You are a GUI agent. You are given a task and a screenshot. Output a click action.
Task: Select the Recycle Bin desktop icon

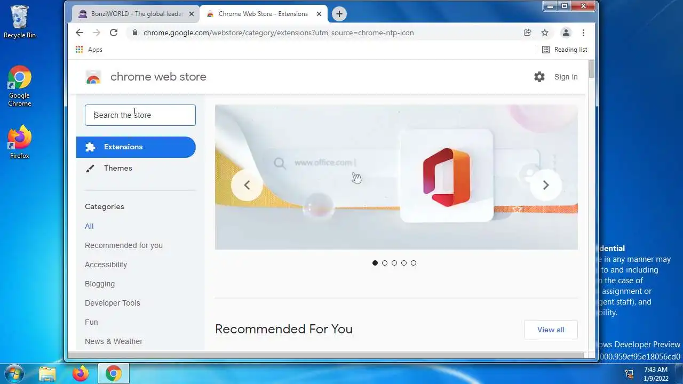coord(20,22)
